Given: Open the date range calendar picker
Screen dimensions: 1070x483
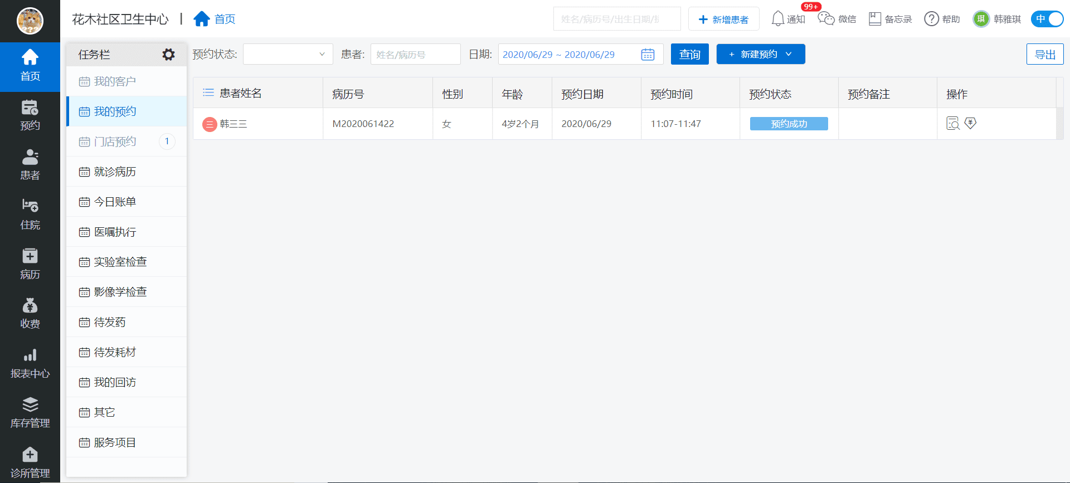Looking at the screenshot, I should [x=648, y=55].
